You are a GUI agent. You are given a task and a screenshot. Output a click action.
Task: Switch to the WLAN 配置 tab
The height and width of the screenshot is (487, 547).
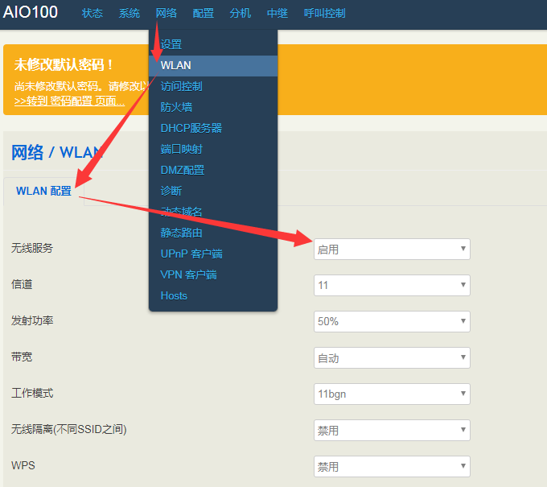(x=43, y=192)
